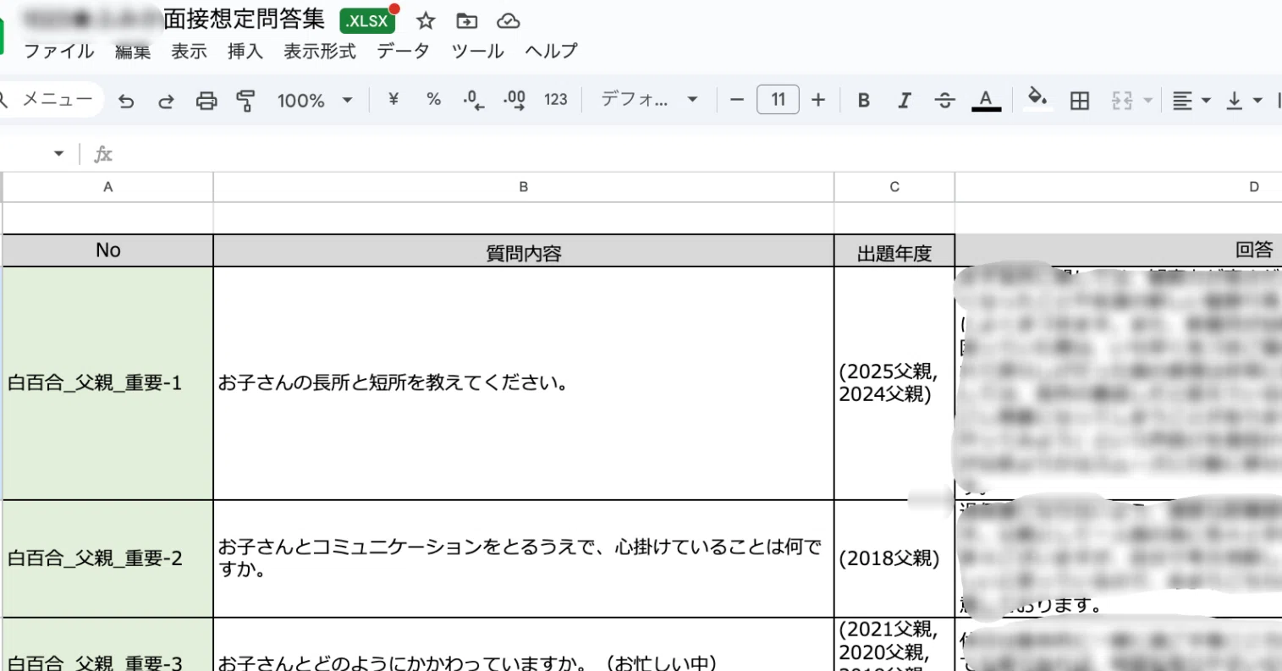This screenshot has height=671, width=1282.
Task: Open the ヘルプ menu
Action: tap(551, 52)
